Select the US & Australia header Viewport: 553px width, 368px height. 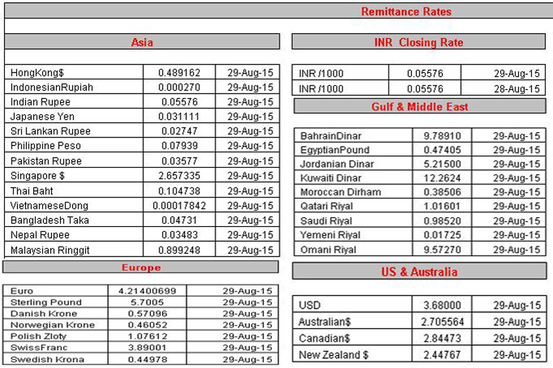(419, 272)
